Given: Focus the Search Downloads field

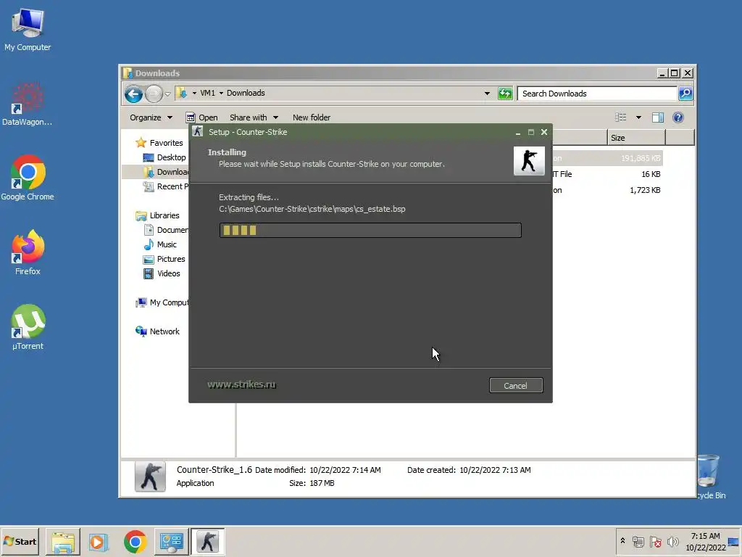Looking at the screenshot, I should tap(597, 94).
